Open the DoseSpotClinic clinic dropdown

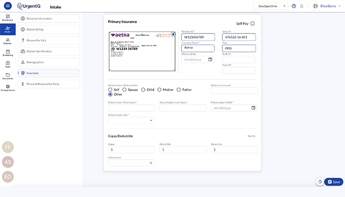(x=271, y=6)
